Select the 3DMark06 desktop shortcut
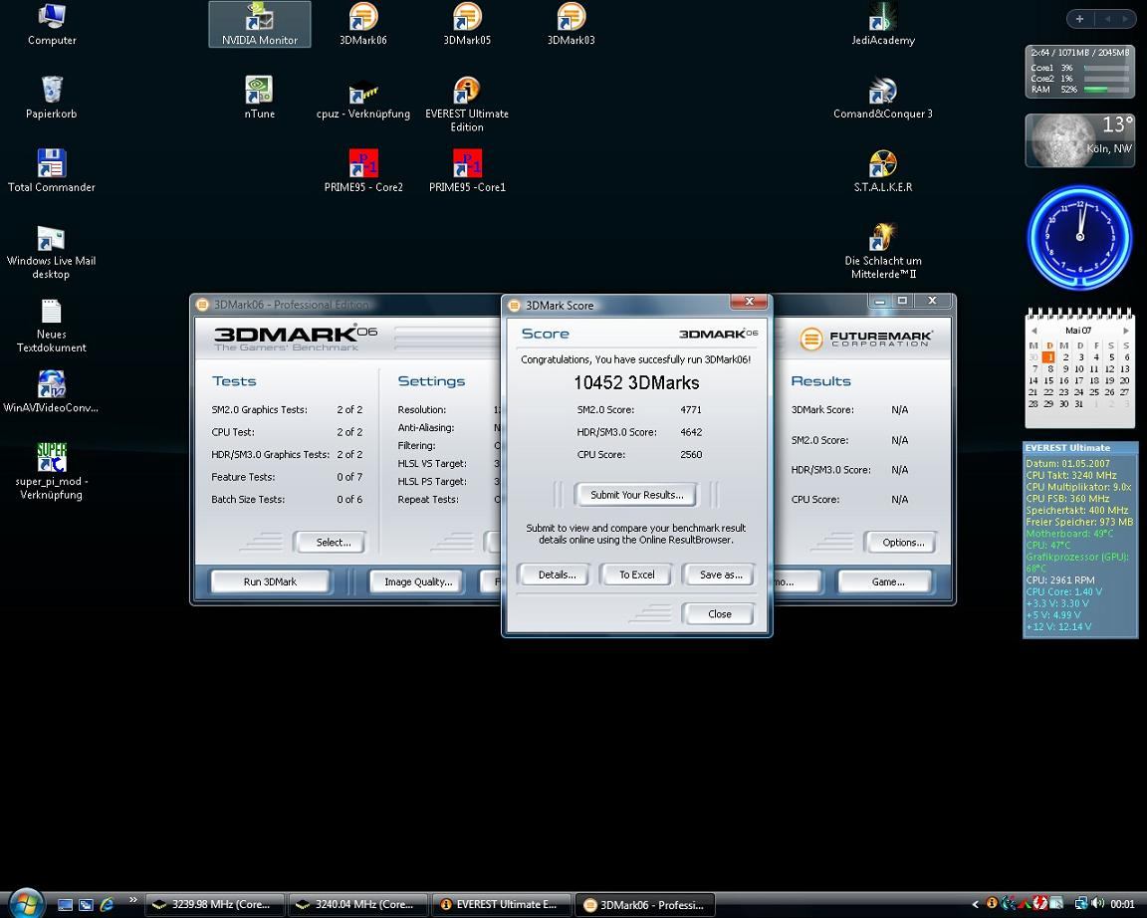This screenshot has width=1147, height=918. (x=362, y=24)
